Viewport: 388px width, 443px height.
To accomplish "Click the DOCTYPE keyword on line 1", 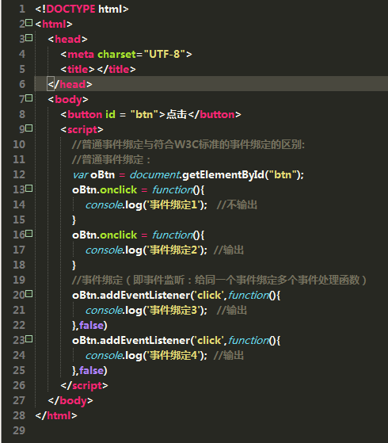I will (70, 9).
